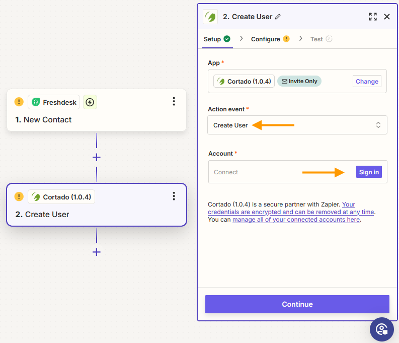Click the Freshdesk app badge
The width and height of the screenshot is (399, 343).
[x=54, y=102]
